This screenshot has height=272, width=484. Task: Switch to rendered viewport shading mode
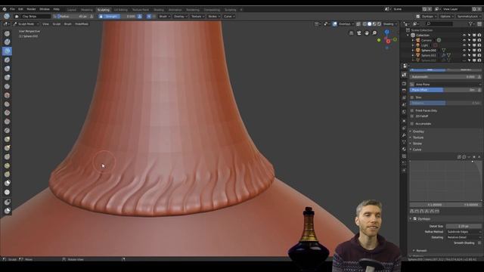pyautogui.click(x=379, y=24)
